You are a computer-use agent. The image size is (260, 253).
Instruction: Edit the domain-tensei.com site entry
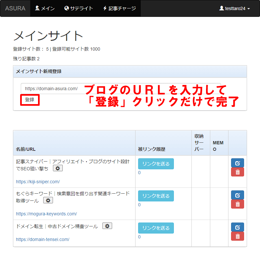pyautogui.click(x=237, y=227)
